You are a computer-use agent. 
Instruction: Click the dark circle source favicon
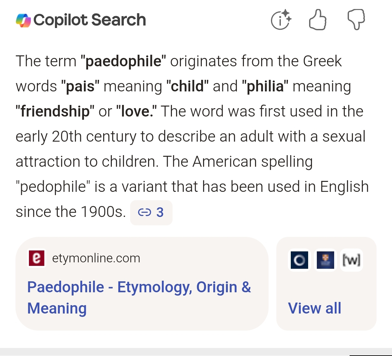299,260
